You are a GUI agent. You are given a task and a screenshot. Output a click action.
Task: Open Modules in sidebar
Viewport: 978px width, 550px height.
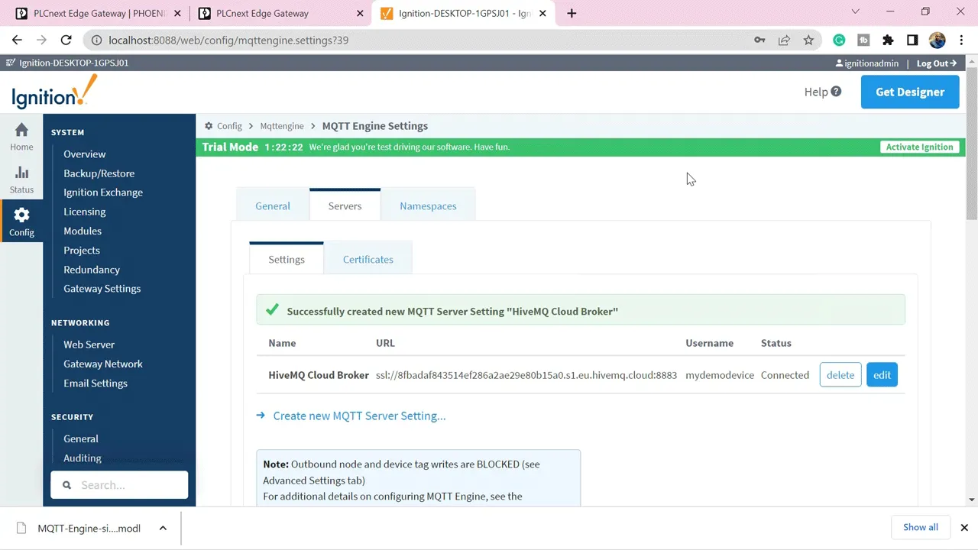click(x=83, y=231)
